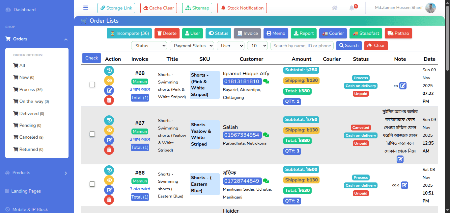Select the checkbox for order #67
This screenshot has width=450, height=213.
[92, 134]
